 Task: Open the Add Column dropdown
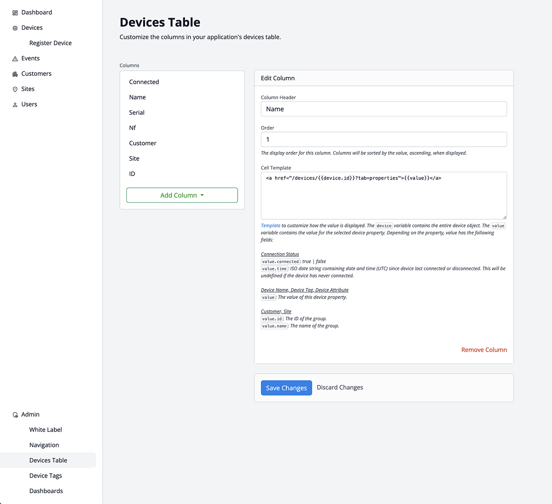pos(182,195)
